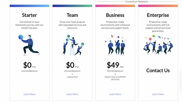Click the Usage Fees & Support Options text

pyautogui.click(x=115, y=78)
